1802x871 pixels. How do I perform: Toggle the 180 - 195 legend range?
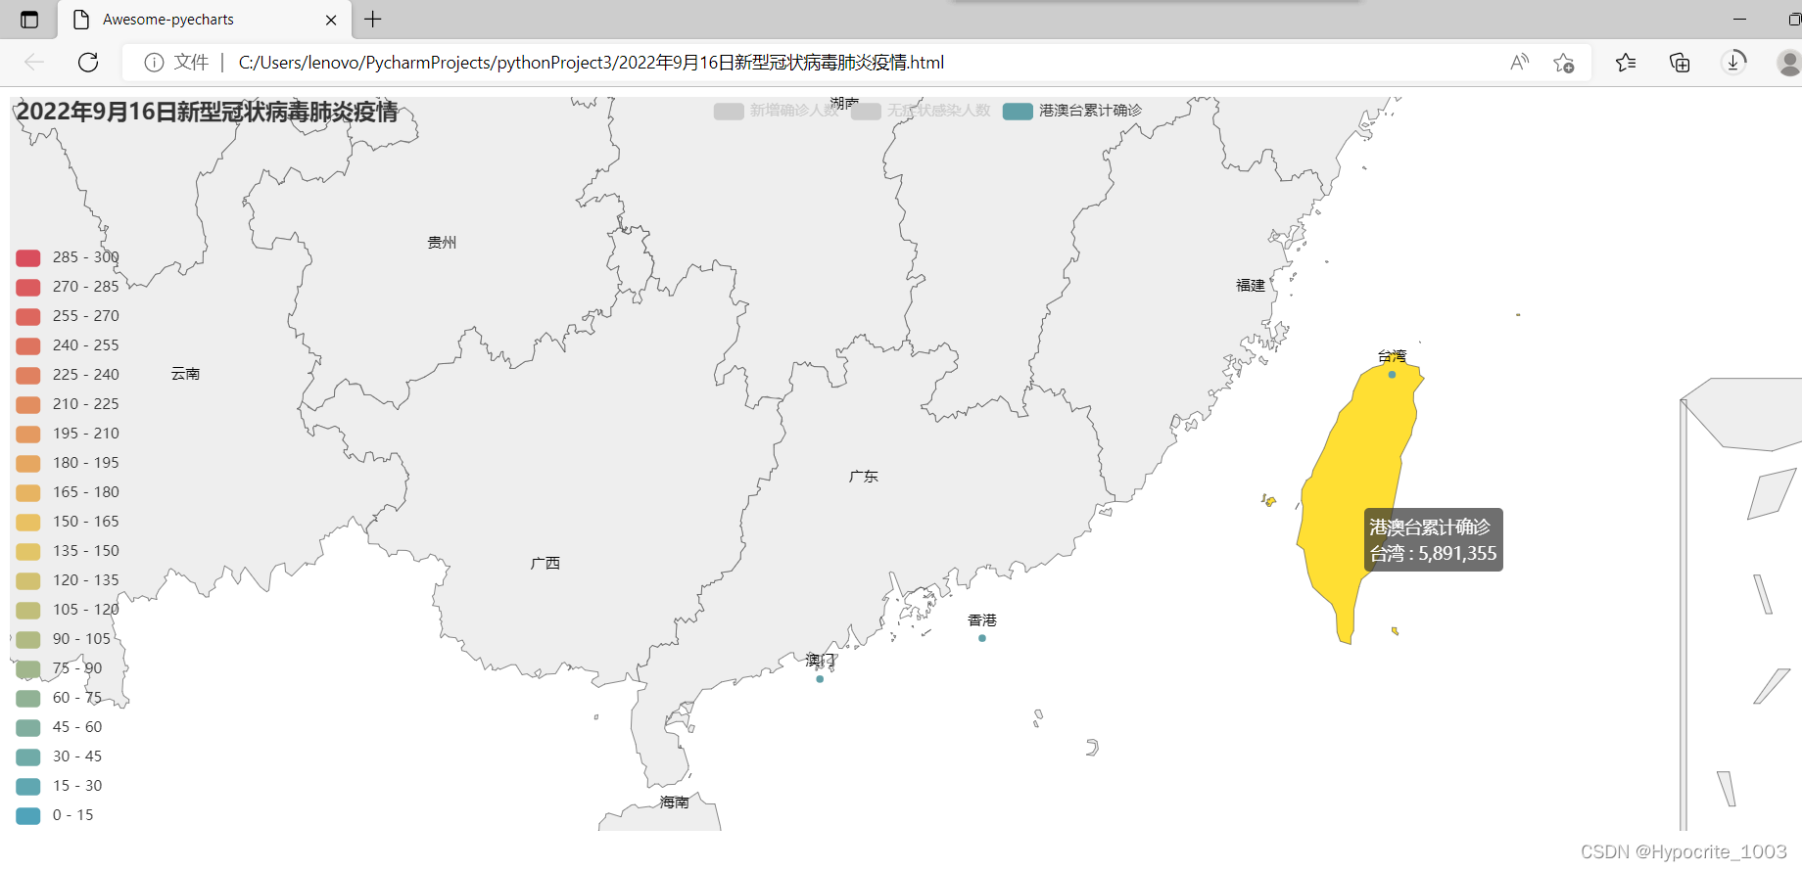pyautogui.click(x=68, y=463)
